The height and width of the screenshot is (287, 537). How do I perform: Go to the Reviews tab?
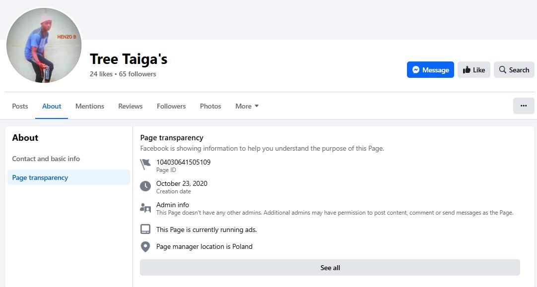pos(130,106)
